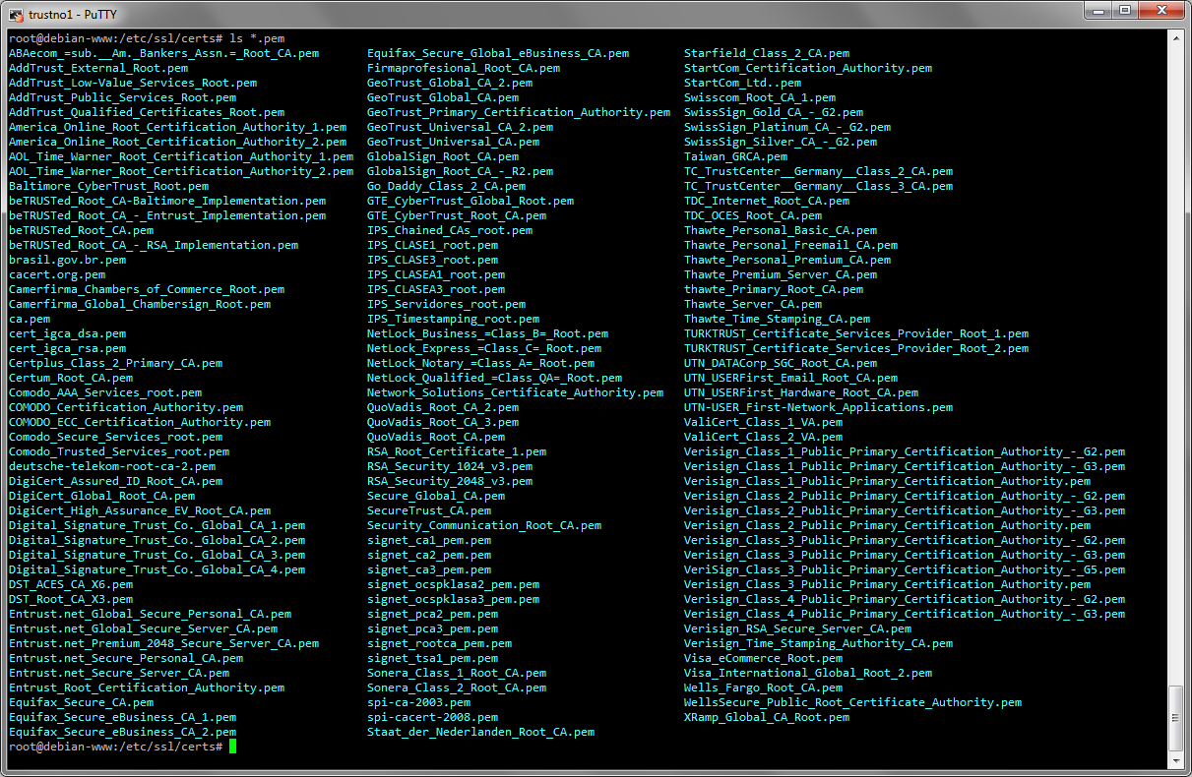Click "Verisign_RSA_Secure_Server_CA.pem" file name
This screenshot has width=1192, height=777.
[798, 628]
